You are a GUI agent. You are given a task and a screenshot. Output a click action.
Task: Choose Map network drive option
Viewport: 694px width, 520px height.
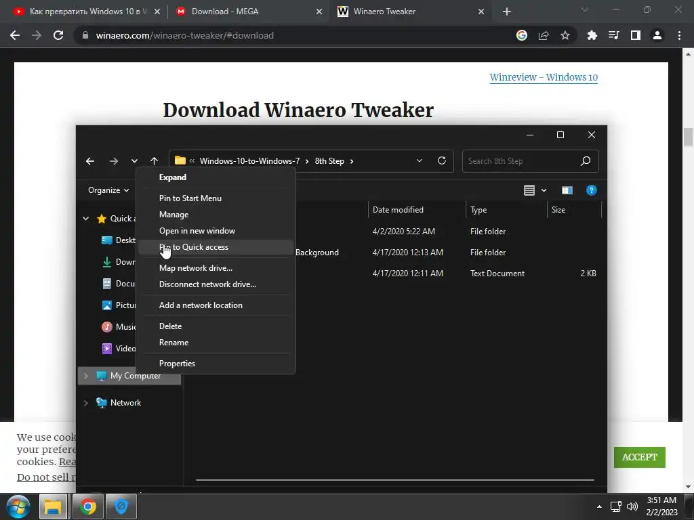coord(216,268)
